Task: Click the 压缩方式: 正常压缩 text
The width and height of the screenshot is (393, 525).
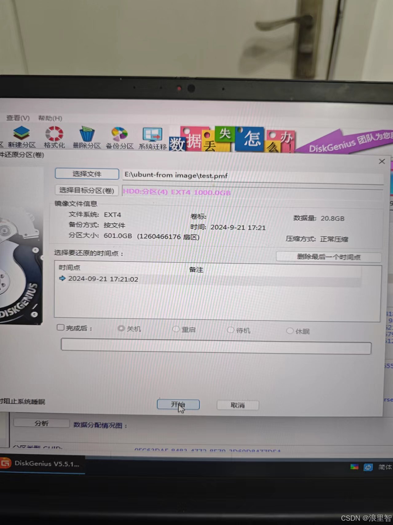Action: point(317,239)
